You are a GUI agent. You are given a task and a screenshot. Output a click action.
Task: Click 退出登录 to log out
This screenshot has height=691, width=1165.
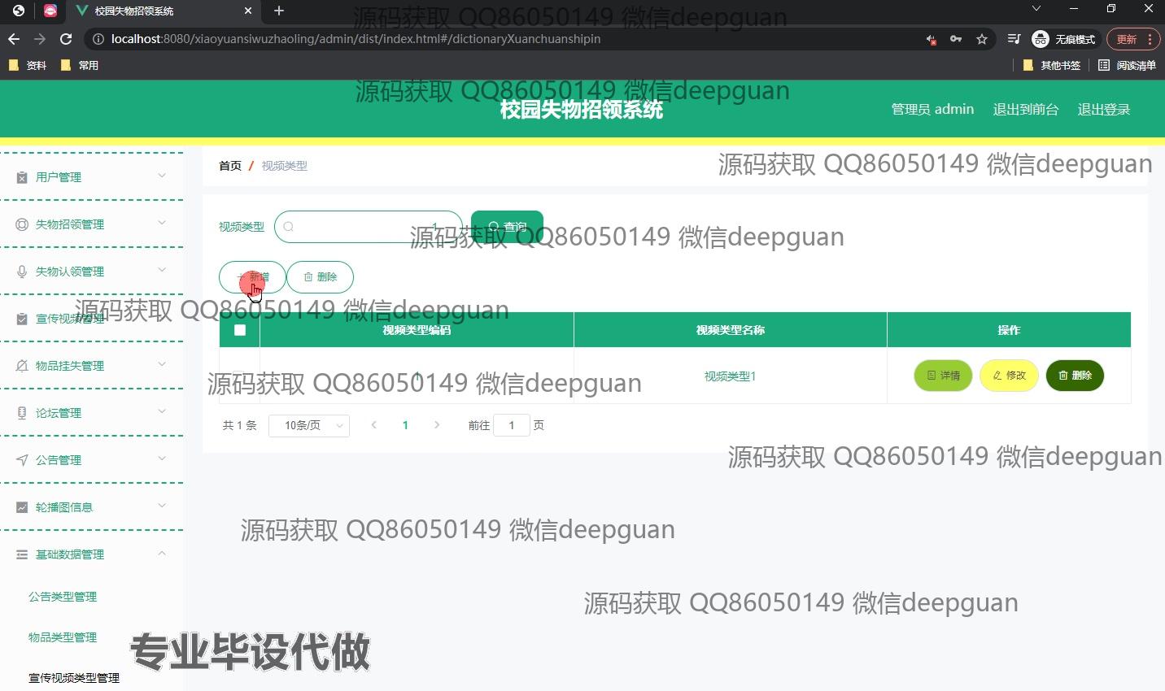(x=1103, y=108)
